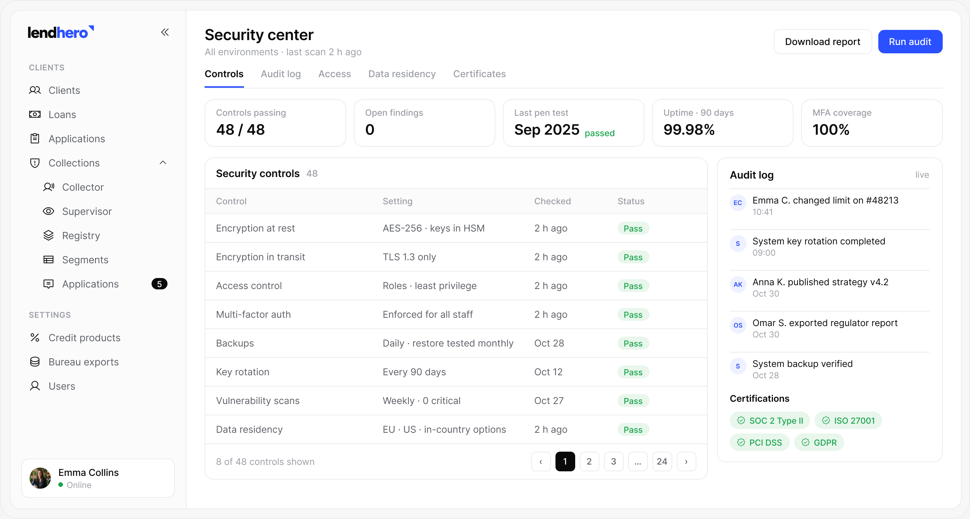
Task: Open Emma Collins profile avatar
Action: point(40,478)
